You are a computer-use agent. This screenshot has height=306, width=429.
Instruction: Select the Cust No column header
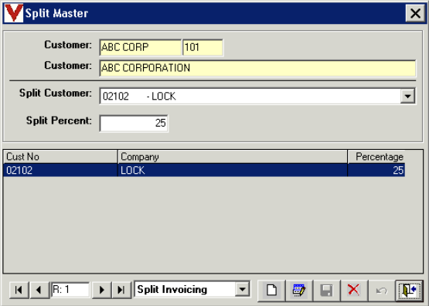[x=60, y=157]
